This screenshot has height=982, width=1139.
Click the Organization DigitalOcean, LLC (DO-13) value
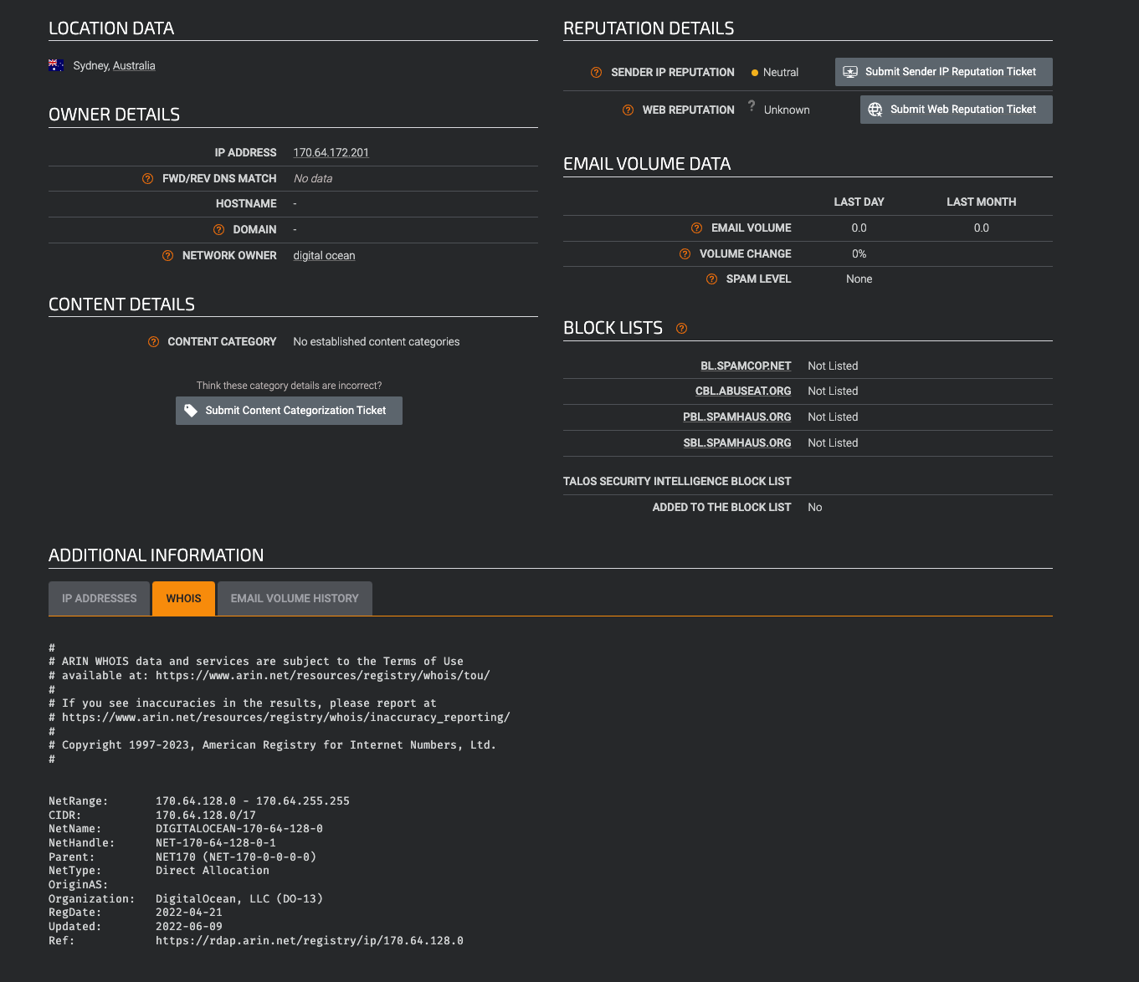coord(239,898)
